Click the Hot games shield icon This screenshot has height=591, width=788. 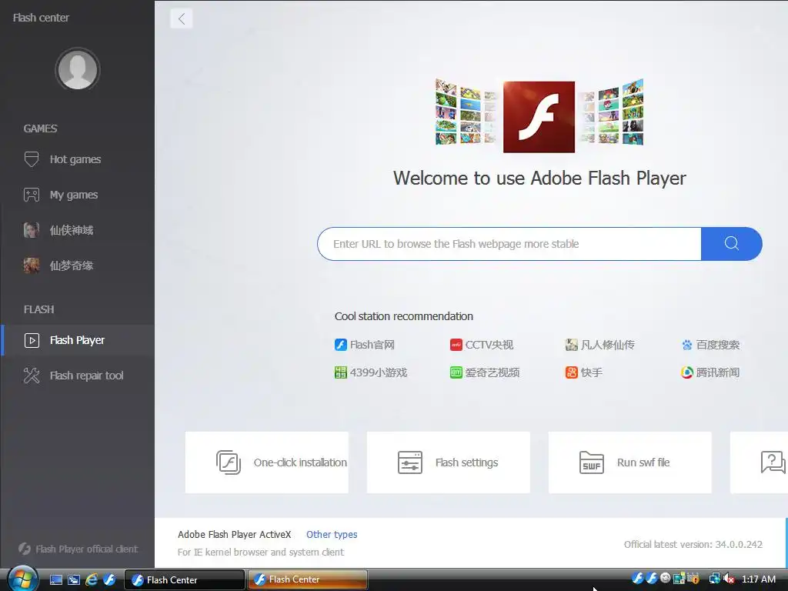pyautogui.click(x=31, y=159)
